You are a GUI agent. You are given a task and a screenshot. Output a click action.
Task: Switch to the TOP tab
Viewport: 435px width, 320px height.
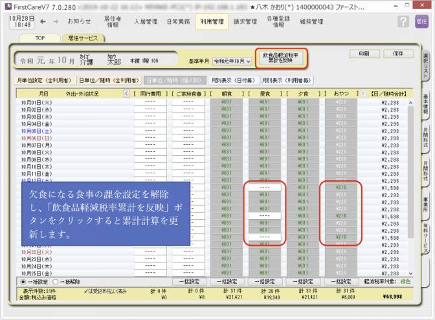coord(39,38)
